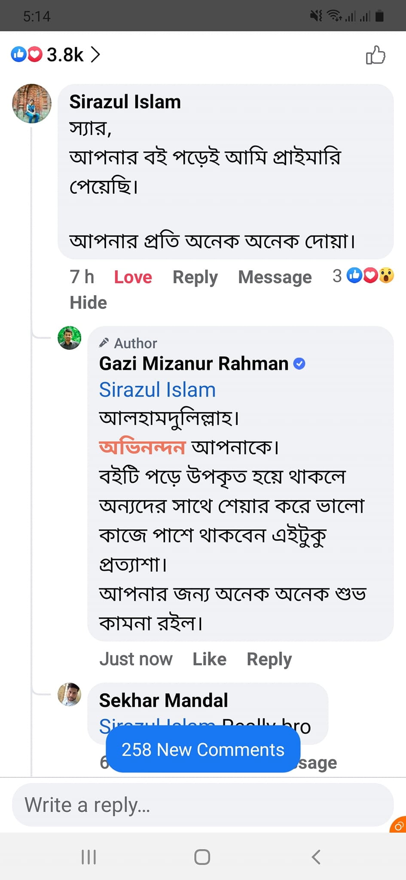Tap the thumbs-up like icon at top right

[375, 55]
